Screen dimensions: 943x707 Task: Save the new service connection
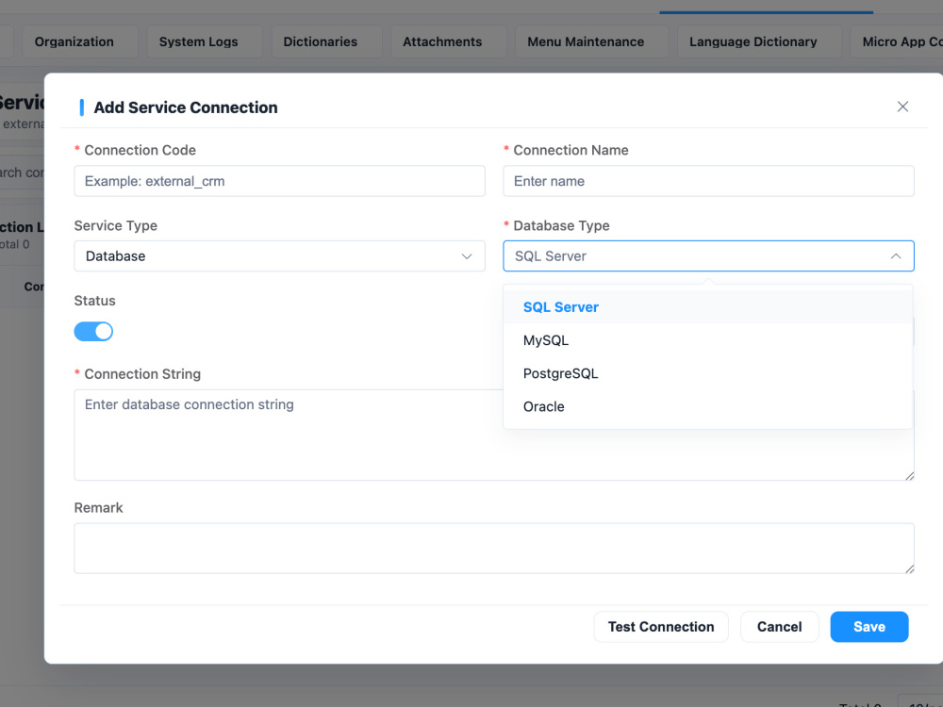click(869, 627)
